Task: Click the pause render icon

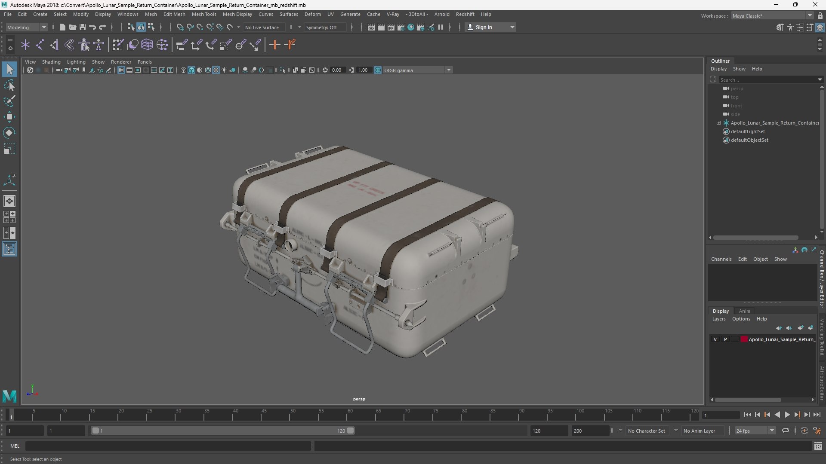Action: (441, 27)
